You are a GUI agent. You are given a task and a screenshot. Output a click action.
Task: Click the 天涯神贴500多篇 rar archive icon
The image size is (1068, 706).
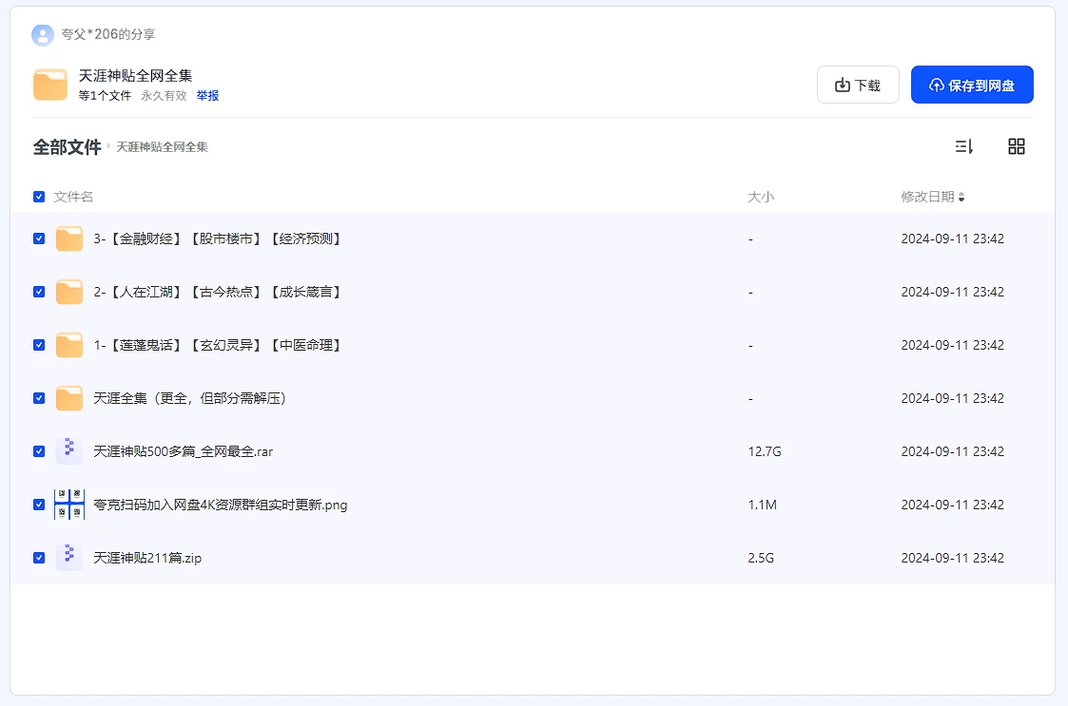pyautogui.click(x=69, y=451)
